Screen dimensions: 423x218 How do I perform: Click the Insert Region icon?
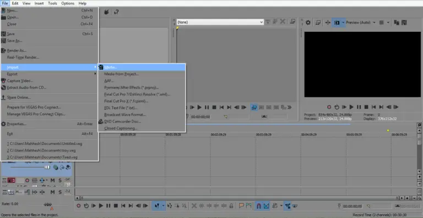point(248,206)
